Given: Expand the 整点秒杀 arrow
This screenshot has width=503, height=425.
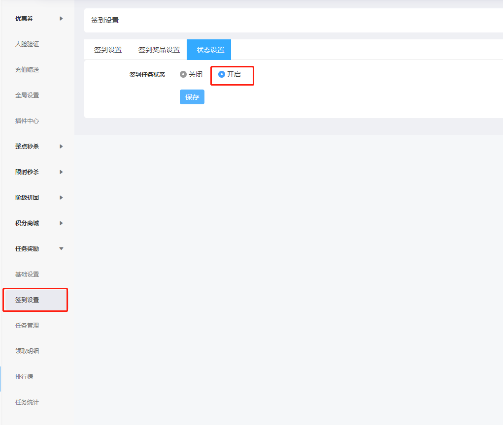Looking at the screenshot, I should tap(61, 147).
